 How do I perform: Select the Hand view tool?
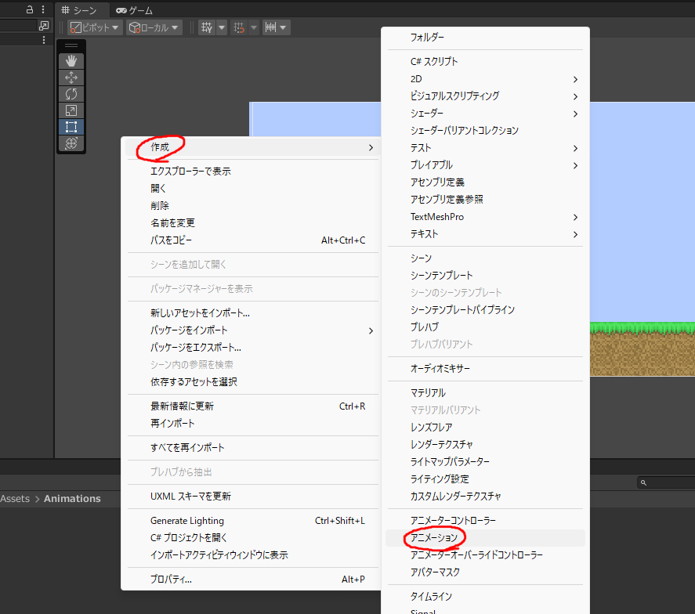(71, 60)
